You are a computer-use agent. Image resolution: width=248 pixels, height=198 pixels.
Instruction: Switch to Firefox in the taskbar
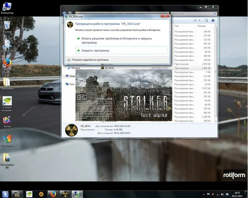(53, 194)
